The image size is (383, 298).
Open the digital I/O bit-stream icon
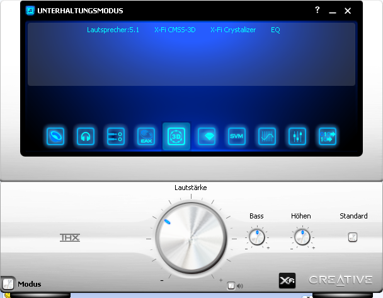click(x=328, y=136)
